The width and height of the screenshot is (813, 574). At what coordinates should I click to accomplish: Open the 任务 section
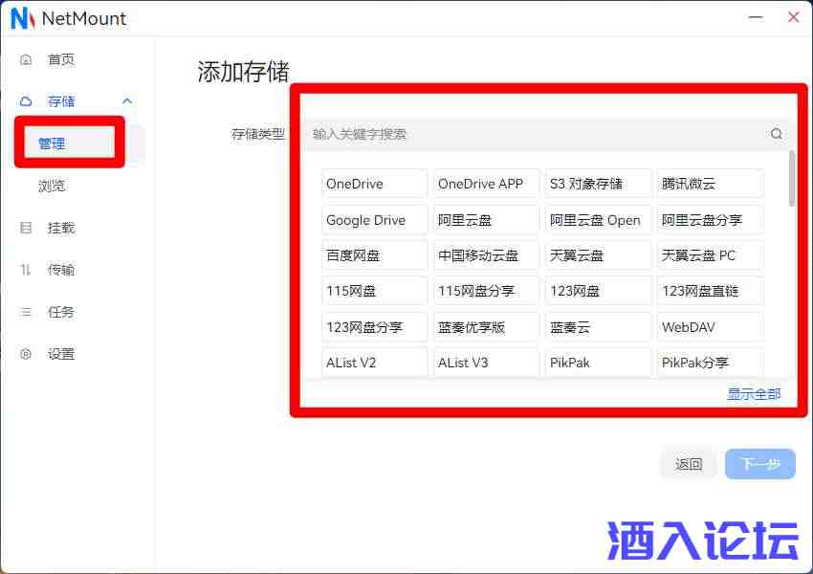61,312
